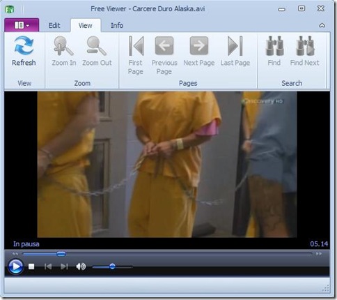The width and height of the screenshot is (337, 300).
Task: Switch to the Edit ribbon tab
Action: click(x=54, y=25)
